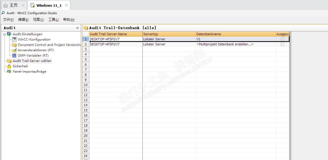Open the 编辑(E) menu
This screenshot has width=328, height=160.
tap(23, 20)
